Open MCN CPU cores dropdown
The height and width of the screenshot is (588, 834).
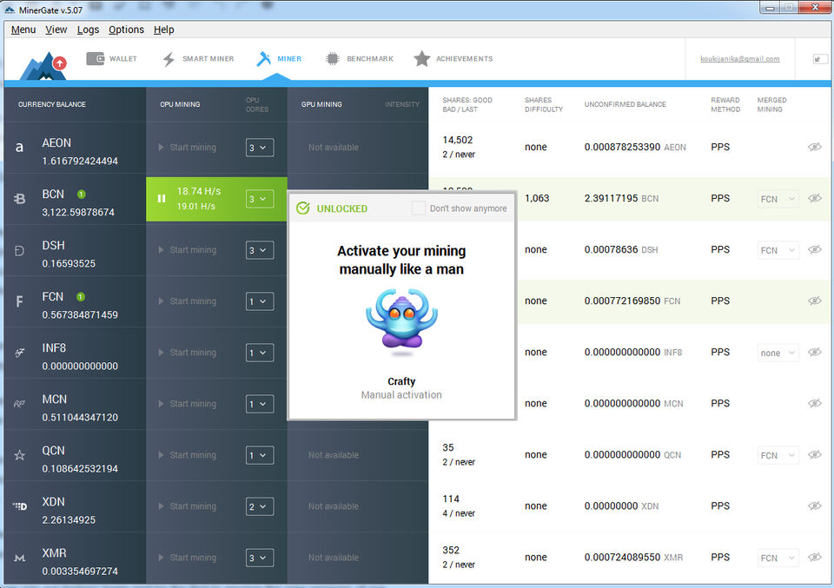260,404
